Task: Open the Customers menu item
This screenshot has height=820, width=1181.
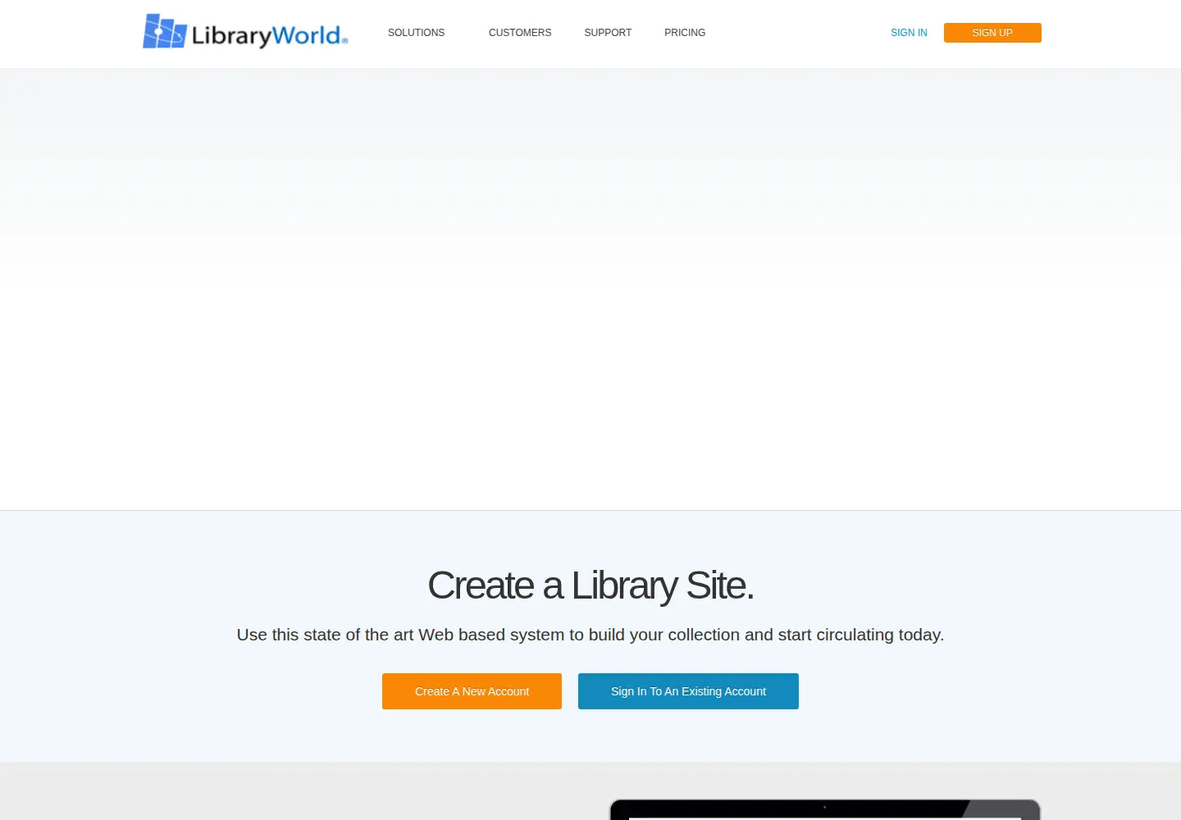Action: click(x=520, y=33)
